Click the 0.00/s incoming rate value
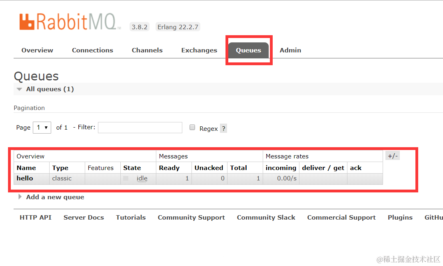The height and width of the screenshot is (266, 443). point(287,178)
